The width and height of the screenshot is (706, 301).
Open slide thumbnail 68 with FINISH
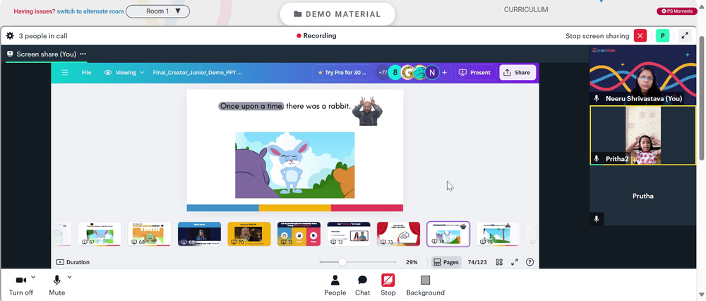[150, 234]
